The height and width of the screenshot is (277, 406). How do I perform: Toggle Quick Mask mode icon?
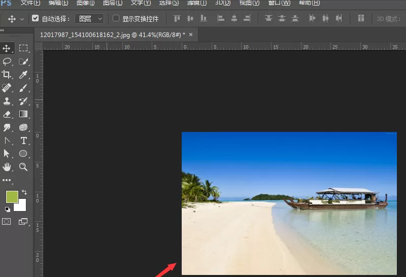point(7,222)
